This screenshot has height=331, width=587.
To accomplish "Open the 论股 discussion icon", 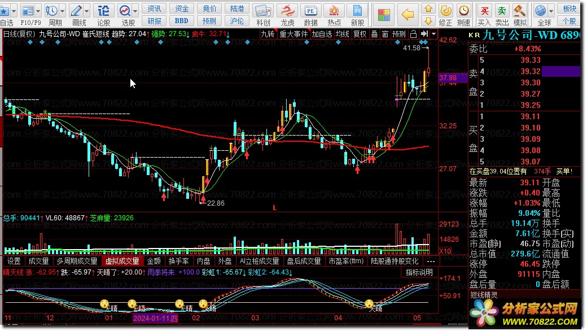I will pos(104,11).
